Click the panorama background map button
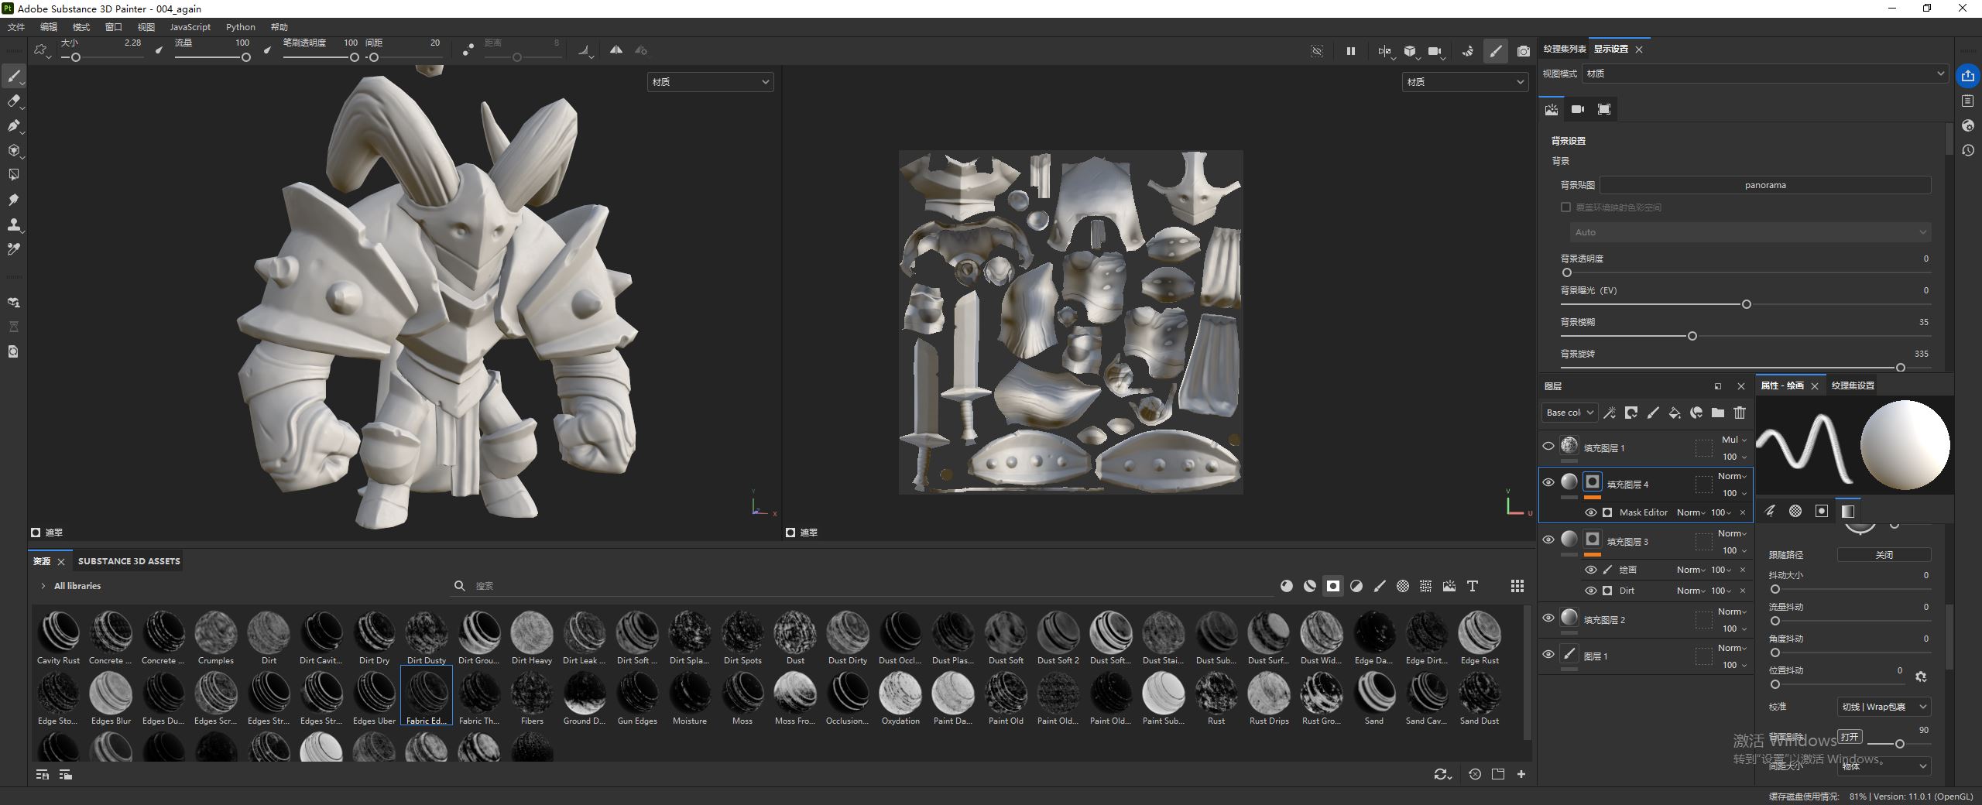The image size is (1982, 805). tap(1764, 185)
